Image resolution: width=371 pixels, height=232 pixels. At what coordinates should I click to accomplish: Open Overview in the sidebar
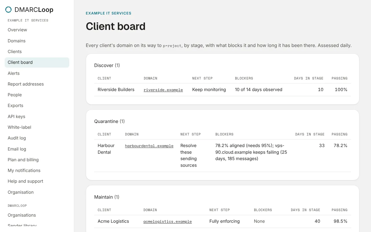click(37, 30)
